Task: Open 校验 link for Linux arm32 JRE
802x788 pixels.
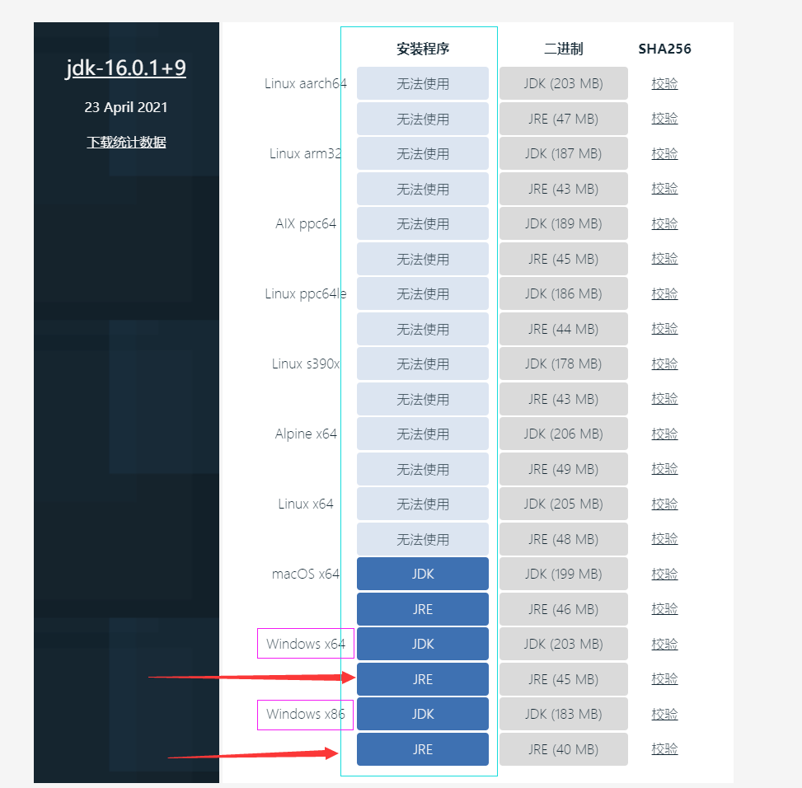Action: (x=664, y=189)
